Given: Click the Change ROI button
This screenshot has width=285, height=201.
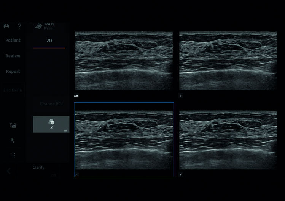Looking at the screenshot, I should 51,104.
